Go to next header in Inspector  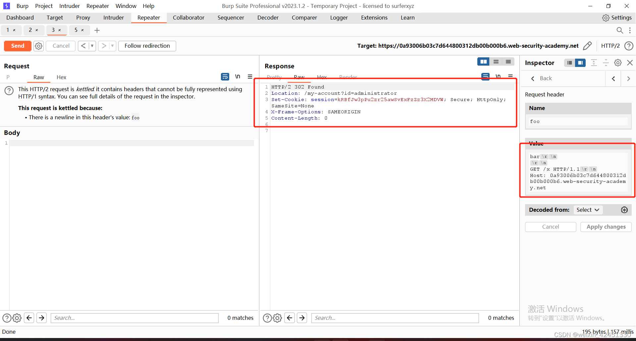628,79
